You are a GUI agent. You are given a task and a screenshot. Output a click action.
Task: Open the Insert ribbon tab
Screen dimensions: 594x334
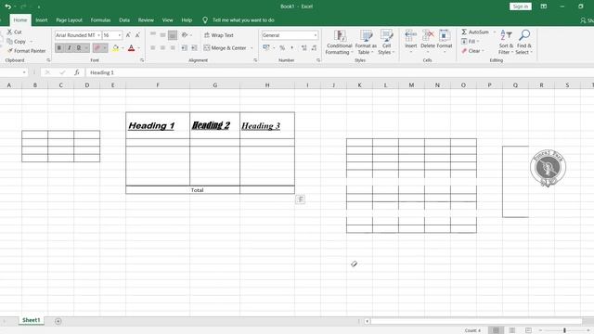point(42,20)
